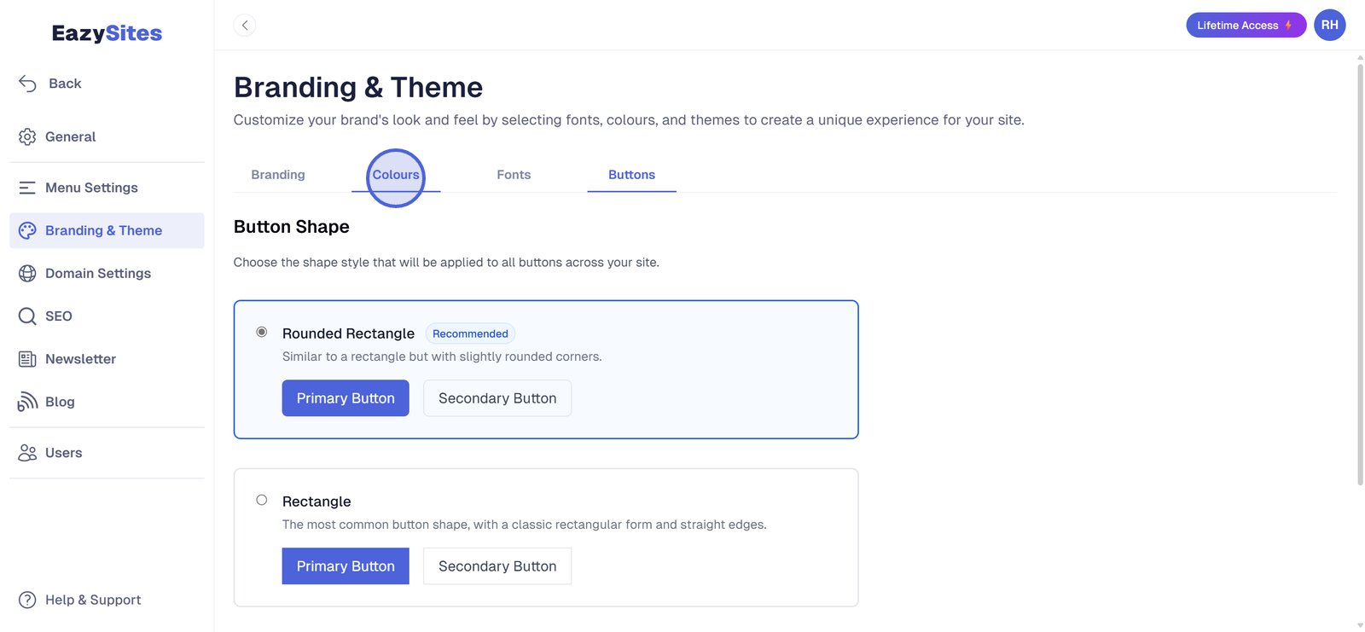Viewport: 1365px width, 632px height.
Task: Click the Menu Settings lines icon
Action: (27, 188)
